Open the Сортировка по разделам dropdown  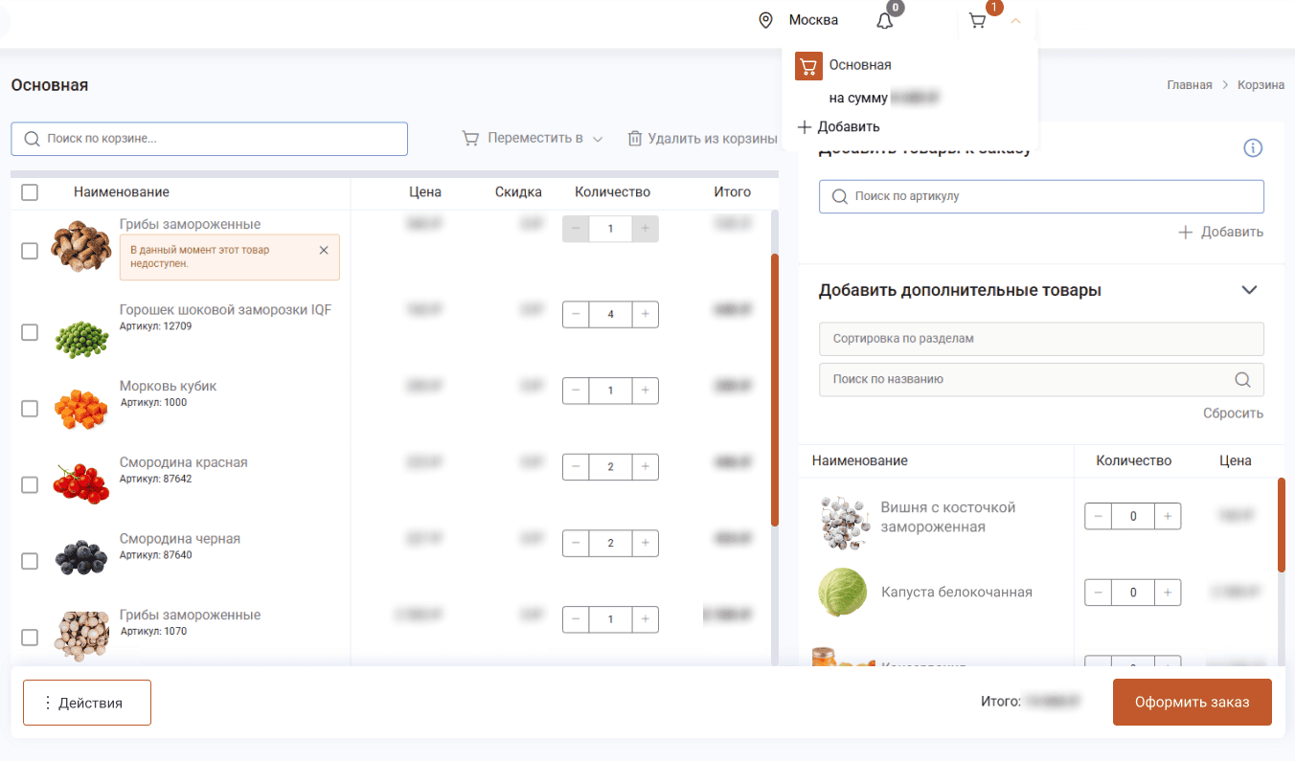[x=1040, y=339]
